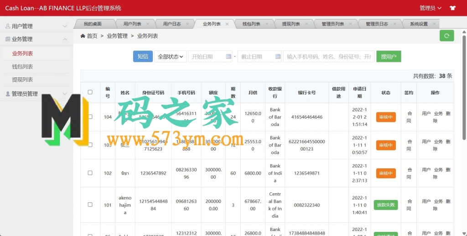Switch to the 我的桌面 tab
Image resolution: width=467 pixels, height=236 pixels.
pos(93,24)
